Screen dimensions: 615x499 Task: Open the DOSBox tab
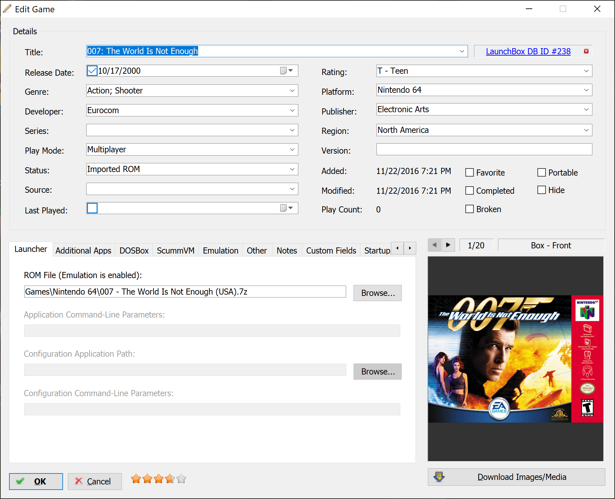click(x=134, y=250)
